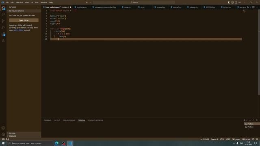The image size is (260, 146).
Task: Click Ln 12, Col 9 status item
Action: click(x=205, y=139)
